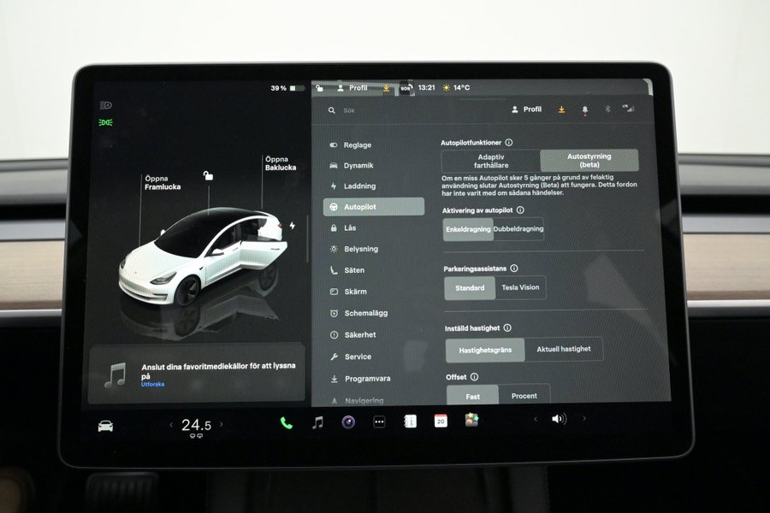Open notifications bell icon
770x513 pixels.
click(585, 109)
